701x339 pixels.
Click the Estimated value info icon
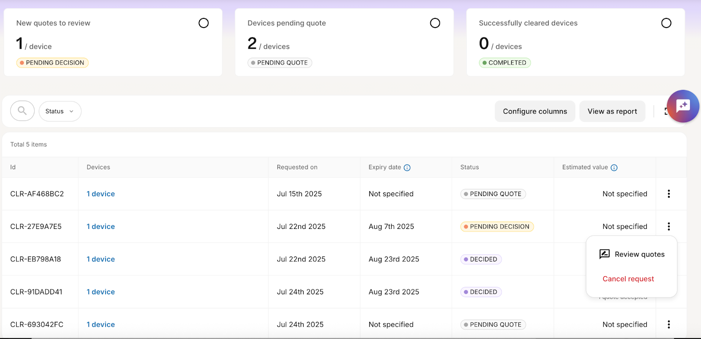614,168
